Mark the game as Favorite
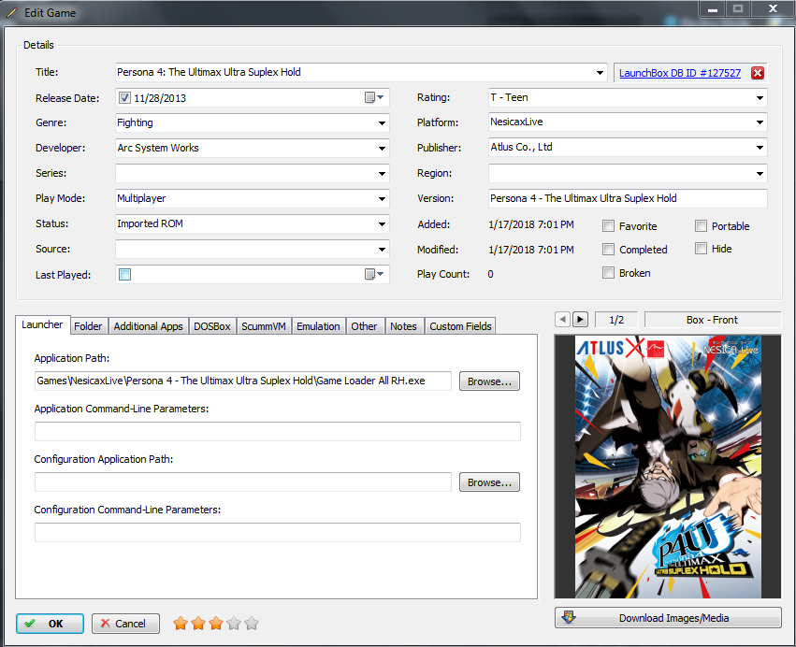 [x=608, y=226]
